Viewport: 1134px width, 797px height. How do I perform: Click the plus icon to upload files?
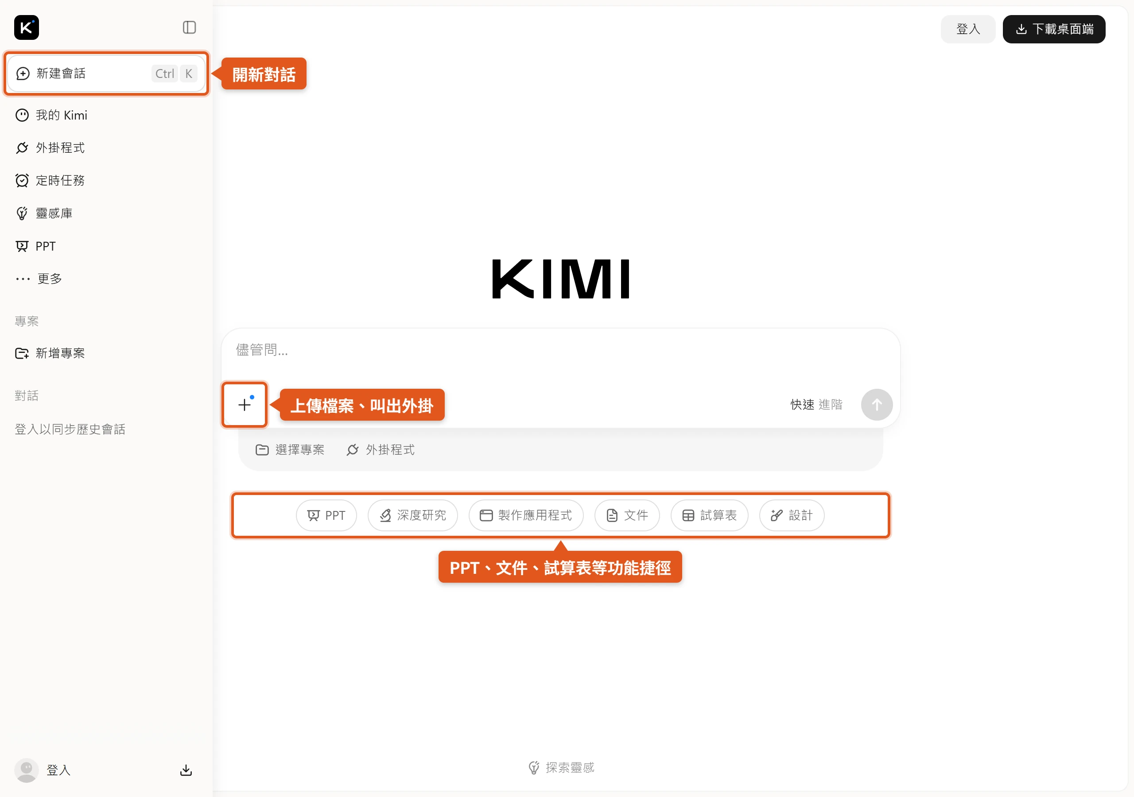click(x=245, y=404)
